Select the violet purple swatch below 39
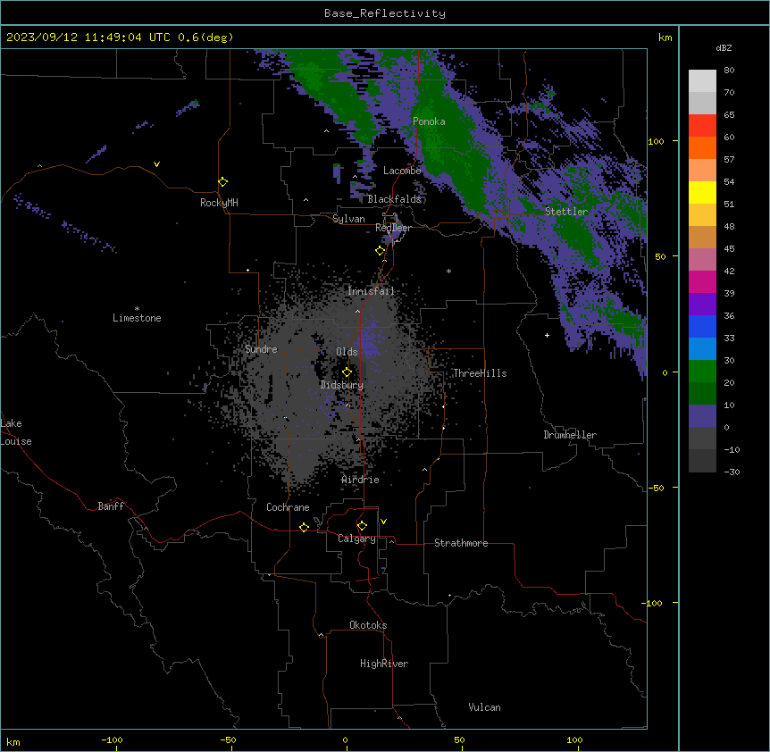 pos(702,304)
